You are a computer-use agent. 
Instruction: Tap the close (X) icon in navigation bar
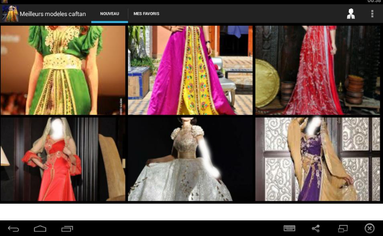point(369,228)
